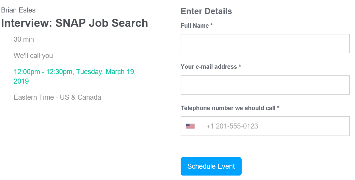
Task: Click the required asterisk beside Full Name
Action: [x=212, y=26]
